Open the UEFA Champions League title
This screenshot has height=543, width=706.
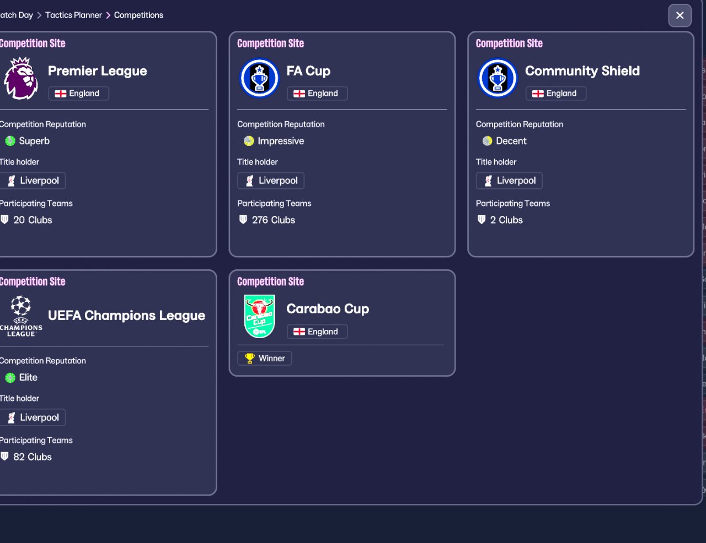click(126, 316)
